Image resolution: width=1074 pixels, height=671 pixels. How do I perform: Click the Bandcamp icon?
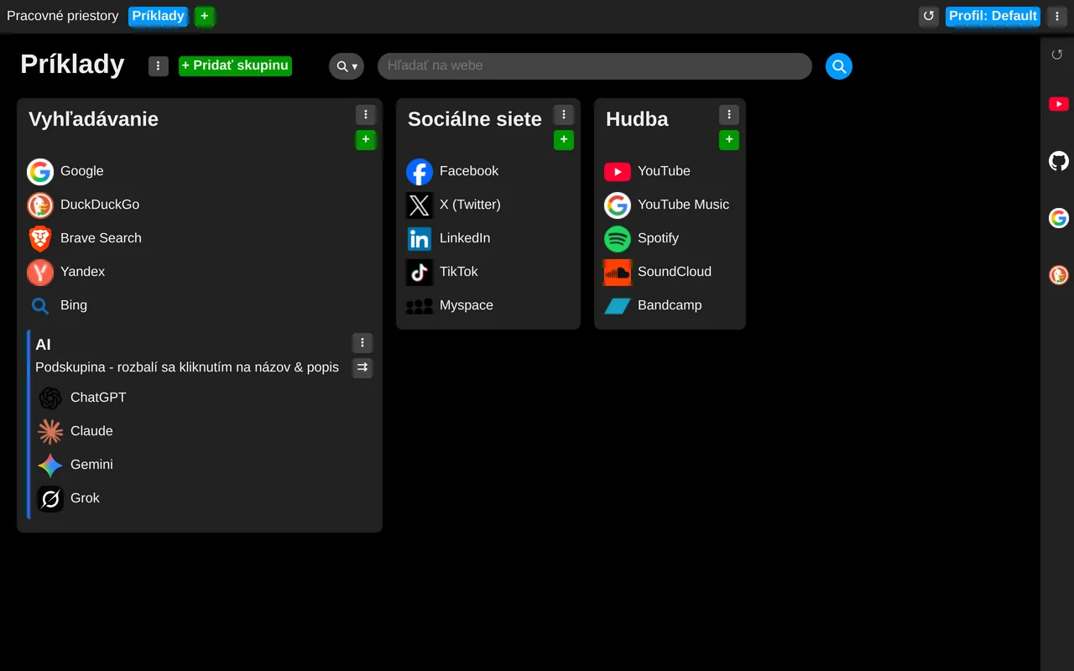[618, 305]
